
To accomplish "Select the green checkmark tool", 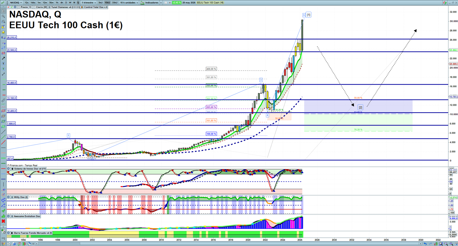I will [3, 211].
